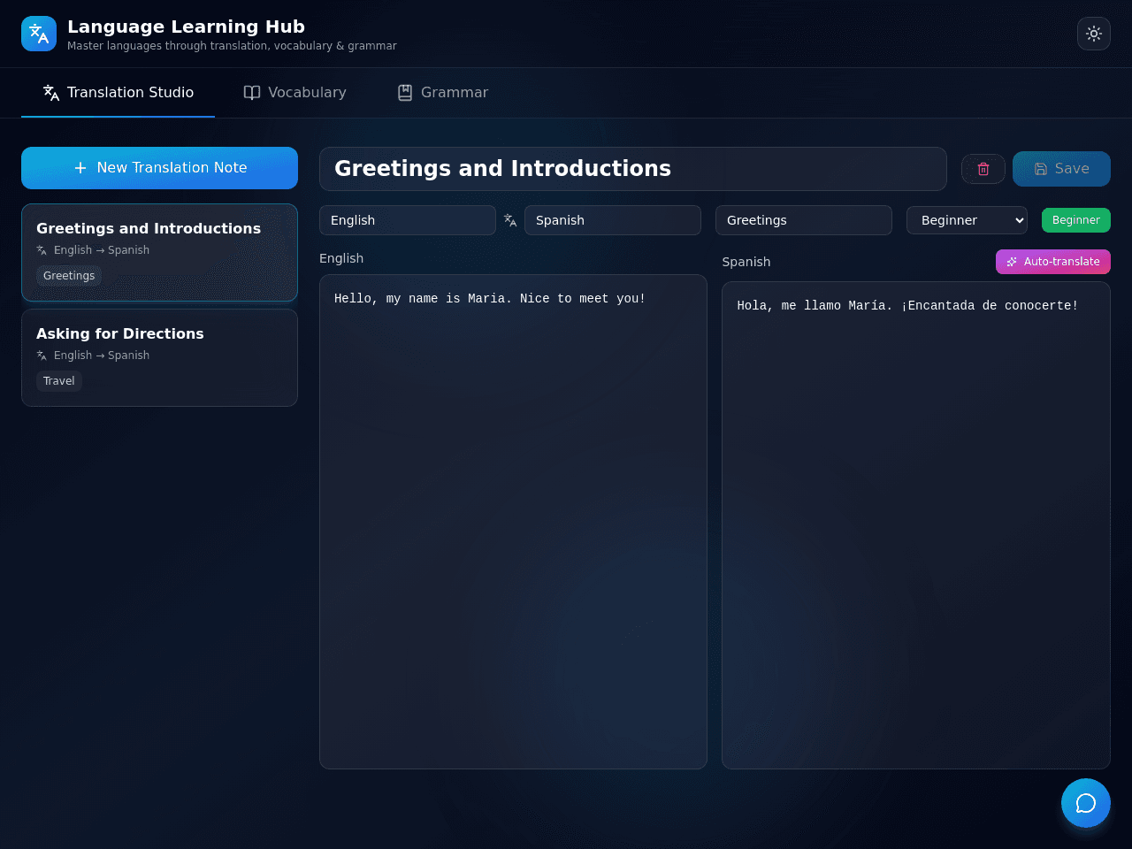Click the Spanish label above translation text
Screen dimensions: 1132x849
click(746, 262)
